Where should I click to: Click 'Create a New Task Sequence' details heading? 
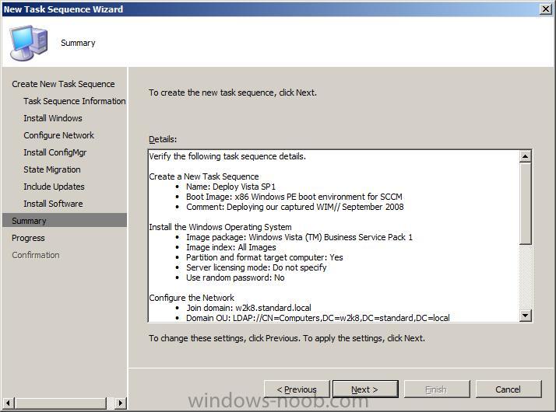204,176
